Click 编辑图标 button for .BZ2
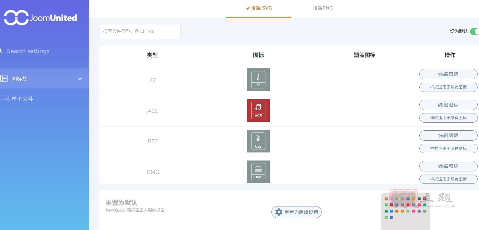This screenshot has height=230, width=479. click(448, 136)
